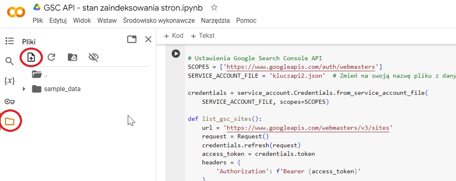Open the search sidebar icon

pos(10,61)
